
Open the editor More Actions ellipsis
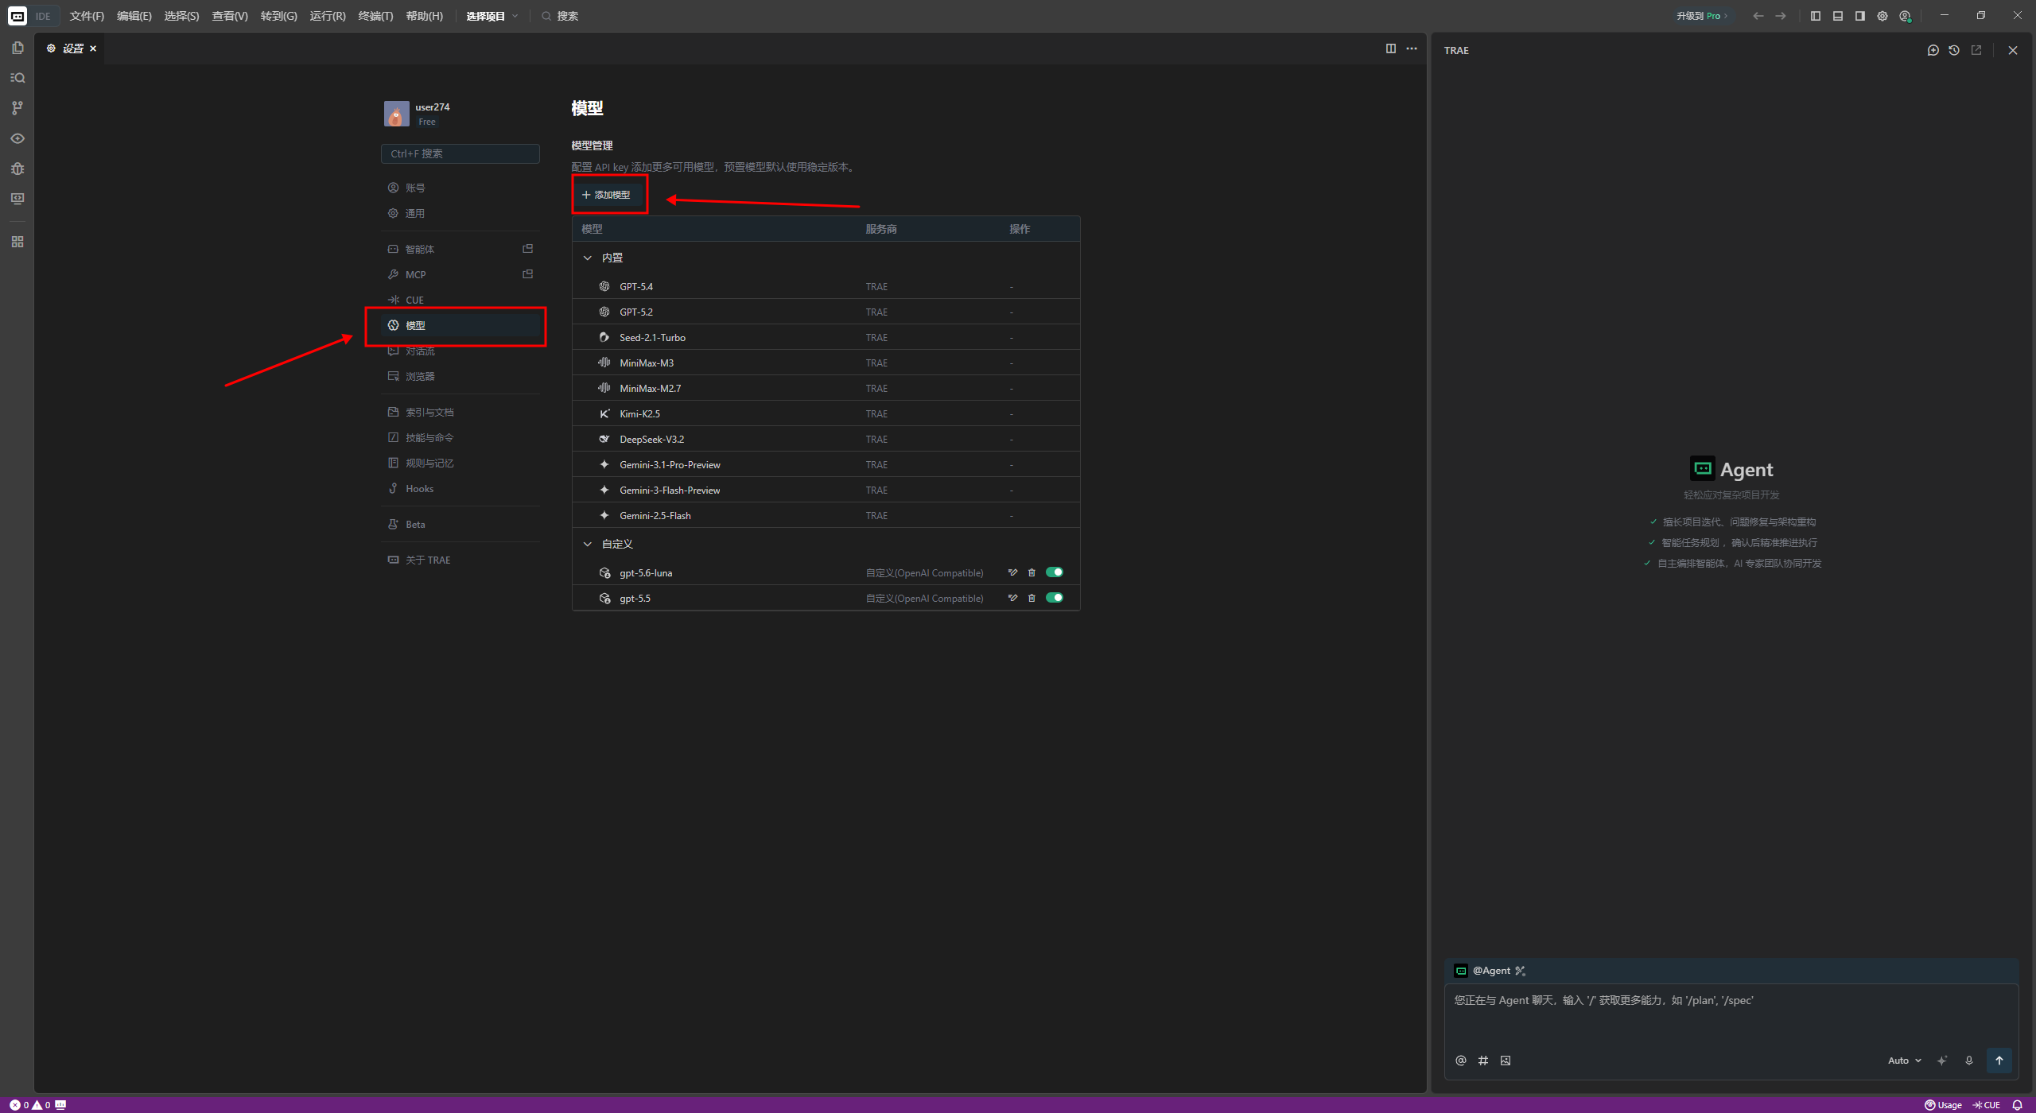[x=1412, y=48]
